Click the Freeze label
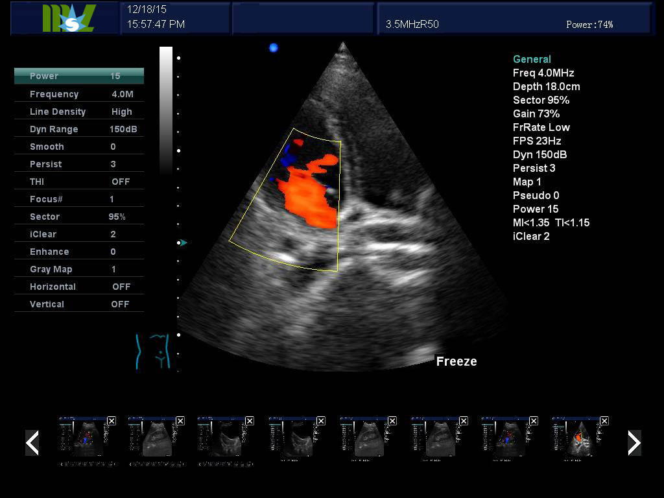664x498 pixels. click(x=456, y=362)
